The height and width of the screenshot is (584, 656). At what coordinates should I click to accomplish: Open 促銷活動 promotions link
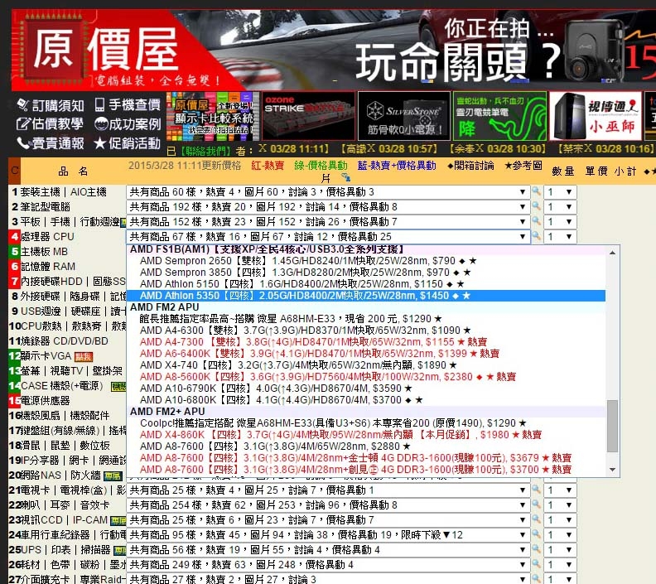[128, 143]
